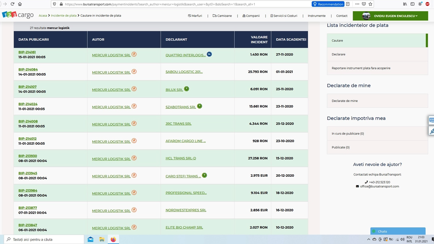Reload the page with the refresh icon

coord(13,4)
